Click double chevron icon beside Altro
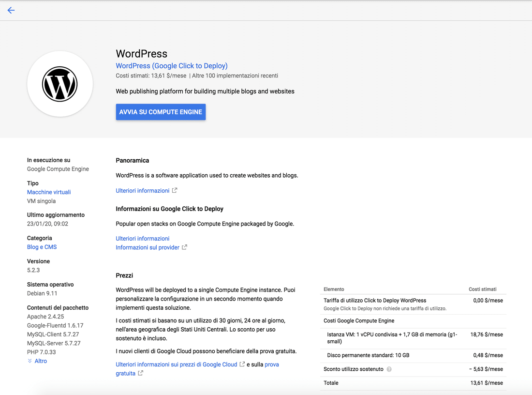This screenshot has width=532, height=395. point(30,361)
